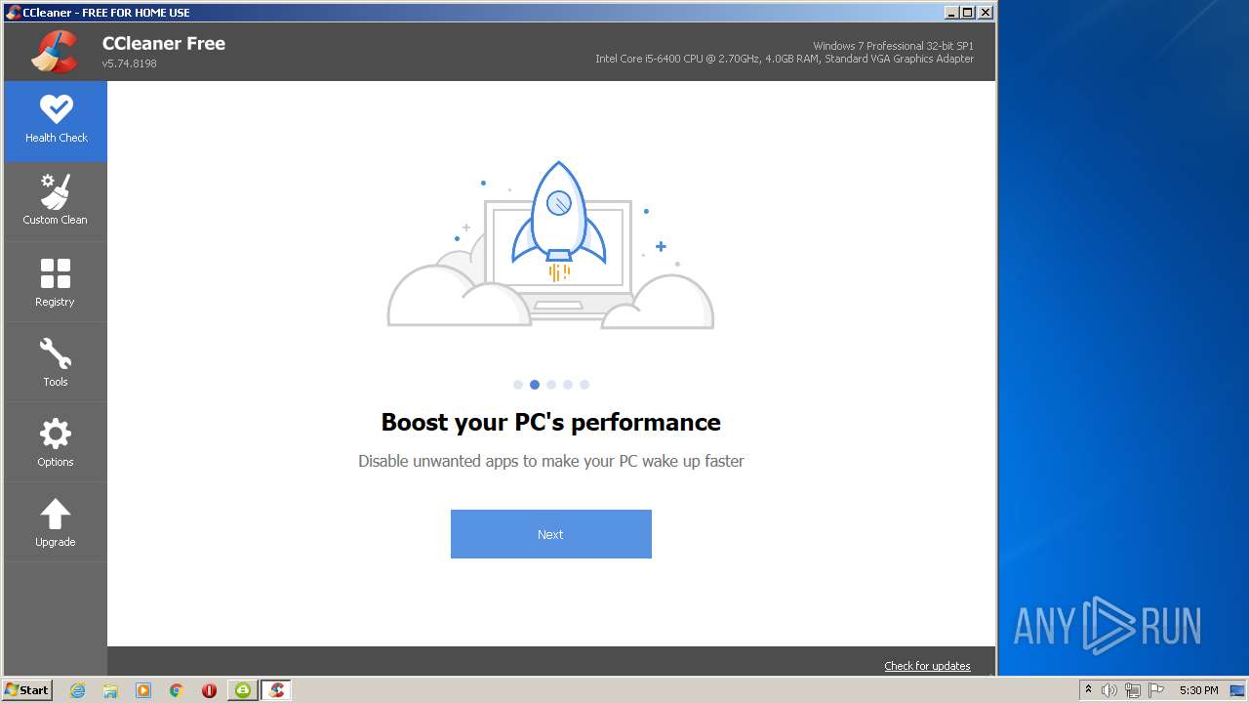Launch Google Chrome from taskbar
This screenshot has height=703, width=1249.
(x=177, y=690)
